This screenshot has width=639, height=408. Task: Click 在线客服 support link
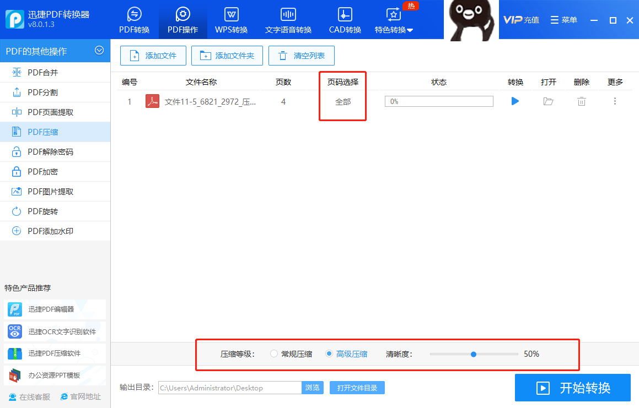[x=29, y=396]
